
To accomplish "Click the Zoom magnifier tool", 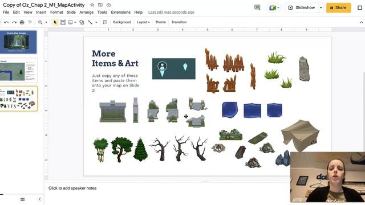I will [40, 22].
